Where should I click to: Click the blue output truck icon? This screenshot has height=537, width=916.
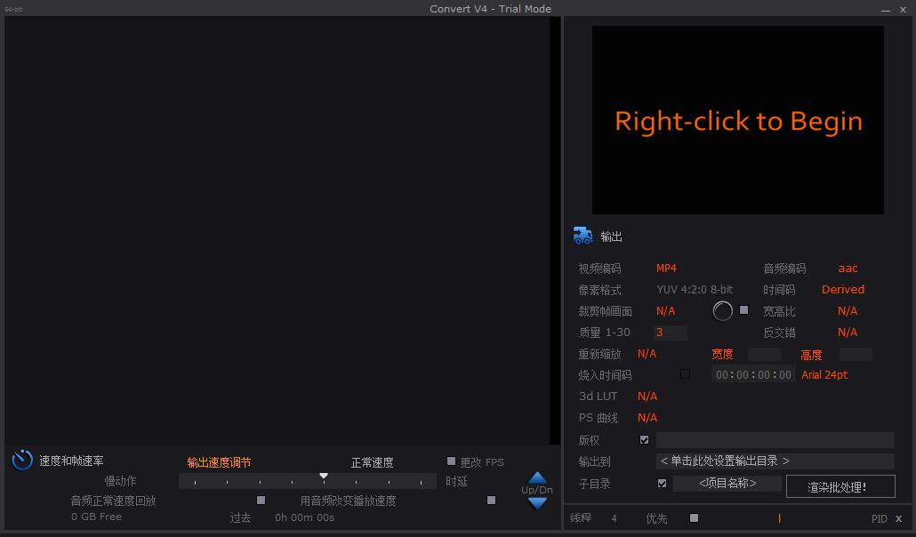pos(583,236)
